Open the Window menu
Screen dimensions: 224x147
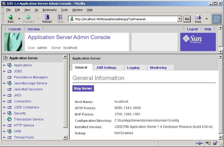pyautogui.click(x=77, y=10)
